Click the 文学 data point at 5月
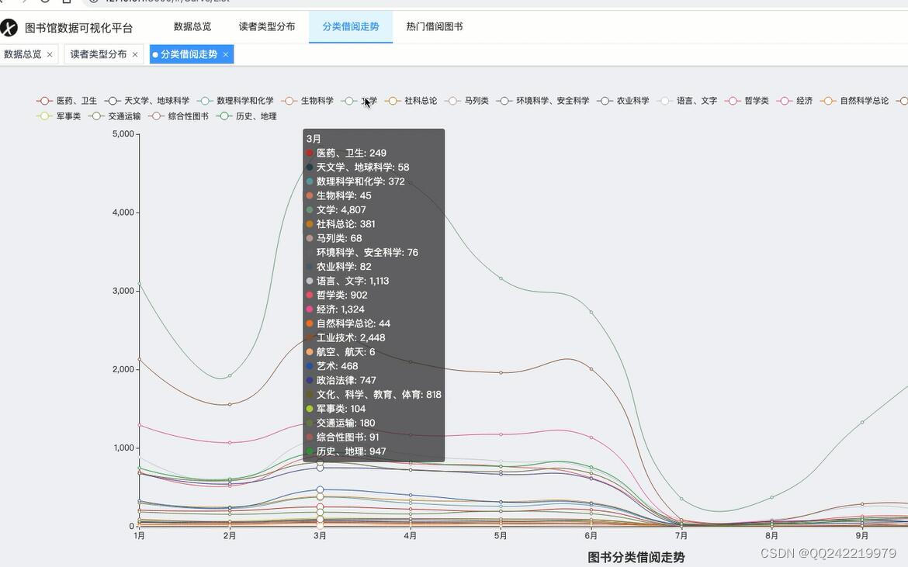Image resolution: width=908 pixels, height=567 pixels. 501,278
